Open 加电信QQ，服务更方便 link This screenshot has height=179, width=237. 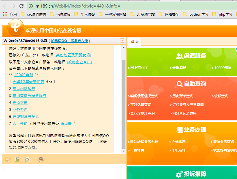tap(69, 41)
